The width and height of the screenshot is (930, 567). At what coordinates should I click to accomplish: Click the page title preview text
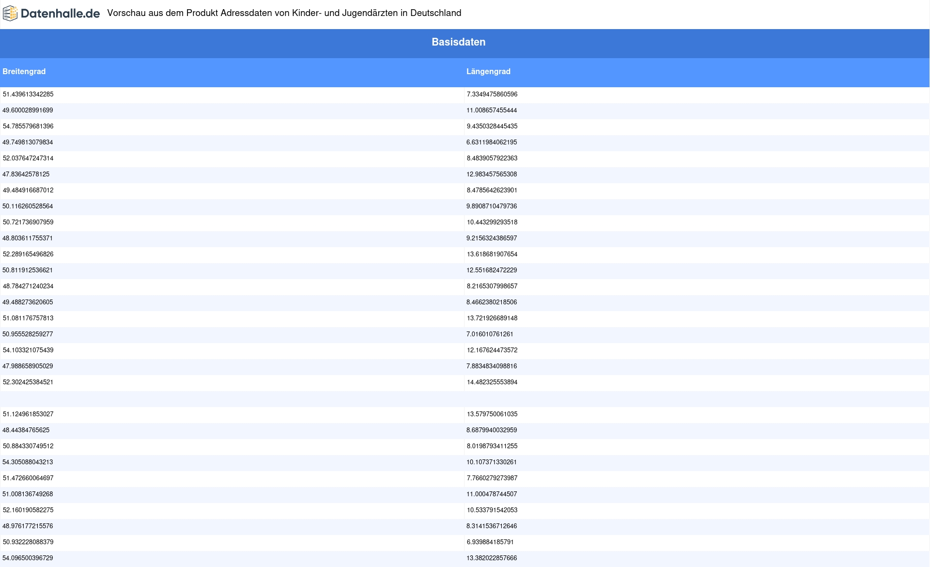coord(284,13)
